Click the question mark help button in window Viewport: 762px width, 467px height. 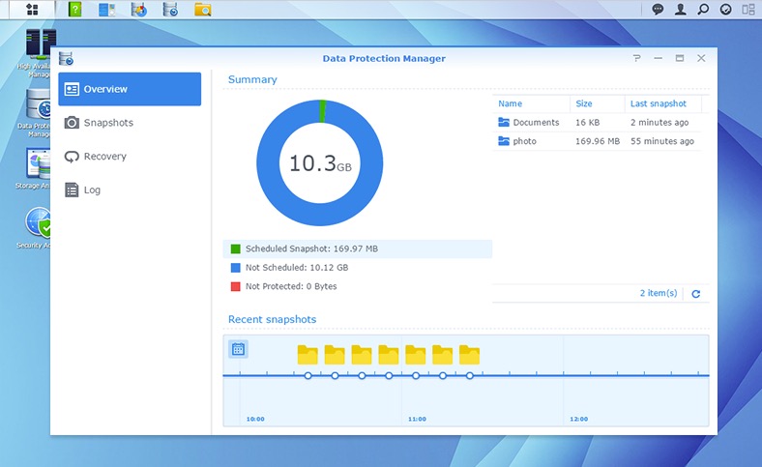636,58
